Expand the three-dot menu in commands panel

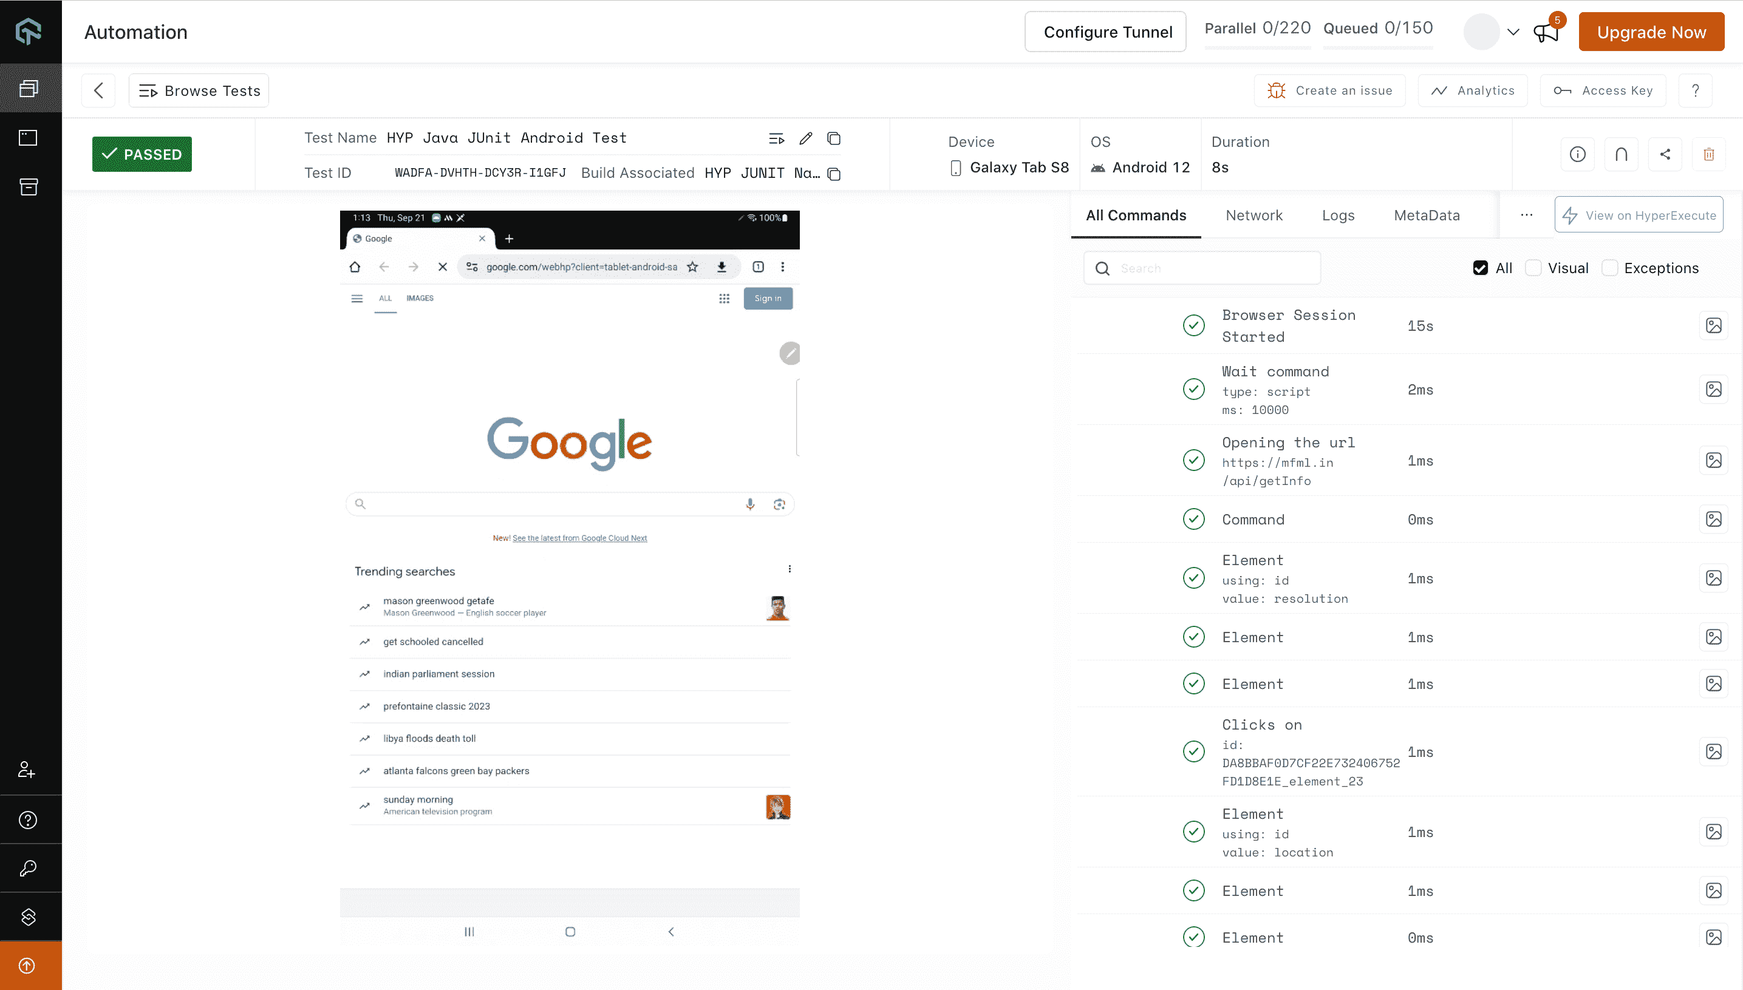(1527, 215)
